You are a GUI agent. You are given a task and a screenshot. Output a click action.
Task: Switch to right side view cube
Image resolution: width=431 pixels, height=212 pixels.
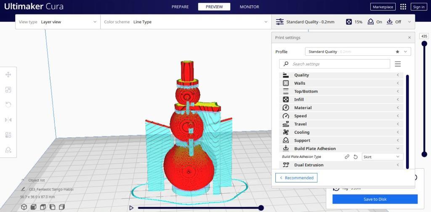(61, 207)
